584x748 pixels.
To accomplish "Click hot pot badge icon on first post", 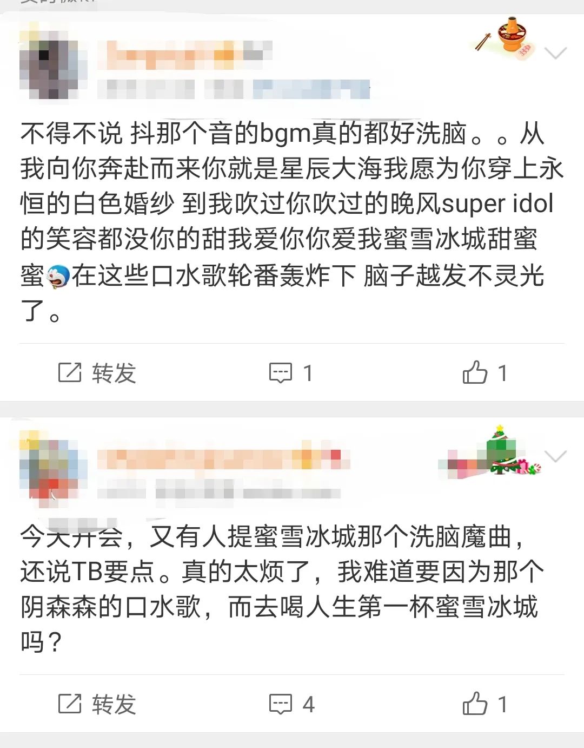I will pyautogui.click(x=505, y=38).
